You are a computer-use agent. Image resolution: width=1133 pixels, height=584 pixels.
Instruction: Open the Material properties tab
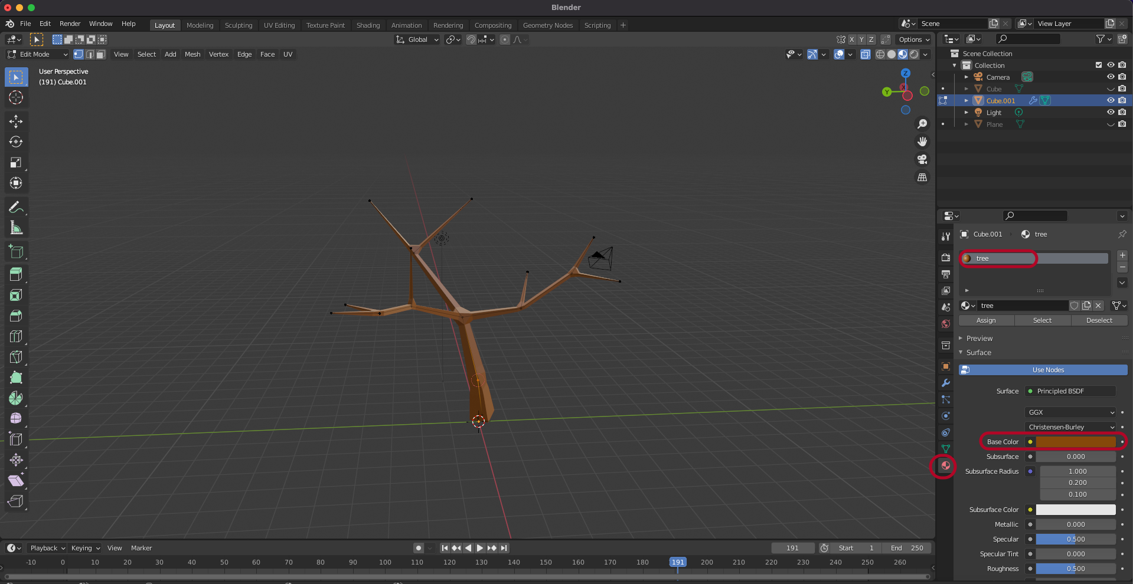coord(945,465)
